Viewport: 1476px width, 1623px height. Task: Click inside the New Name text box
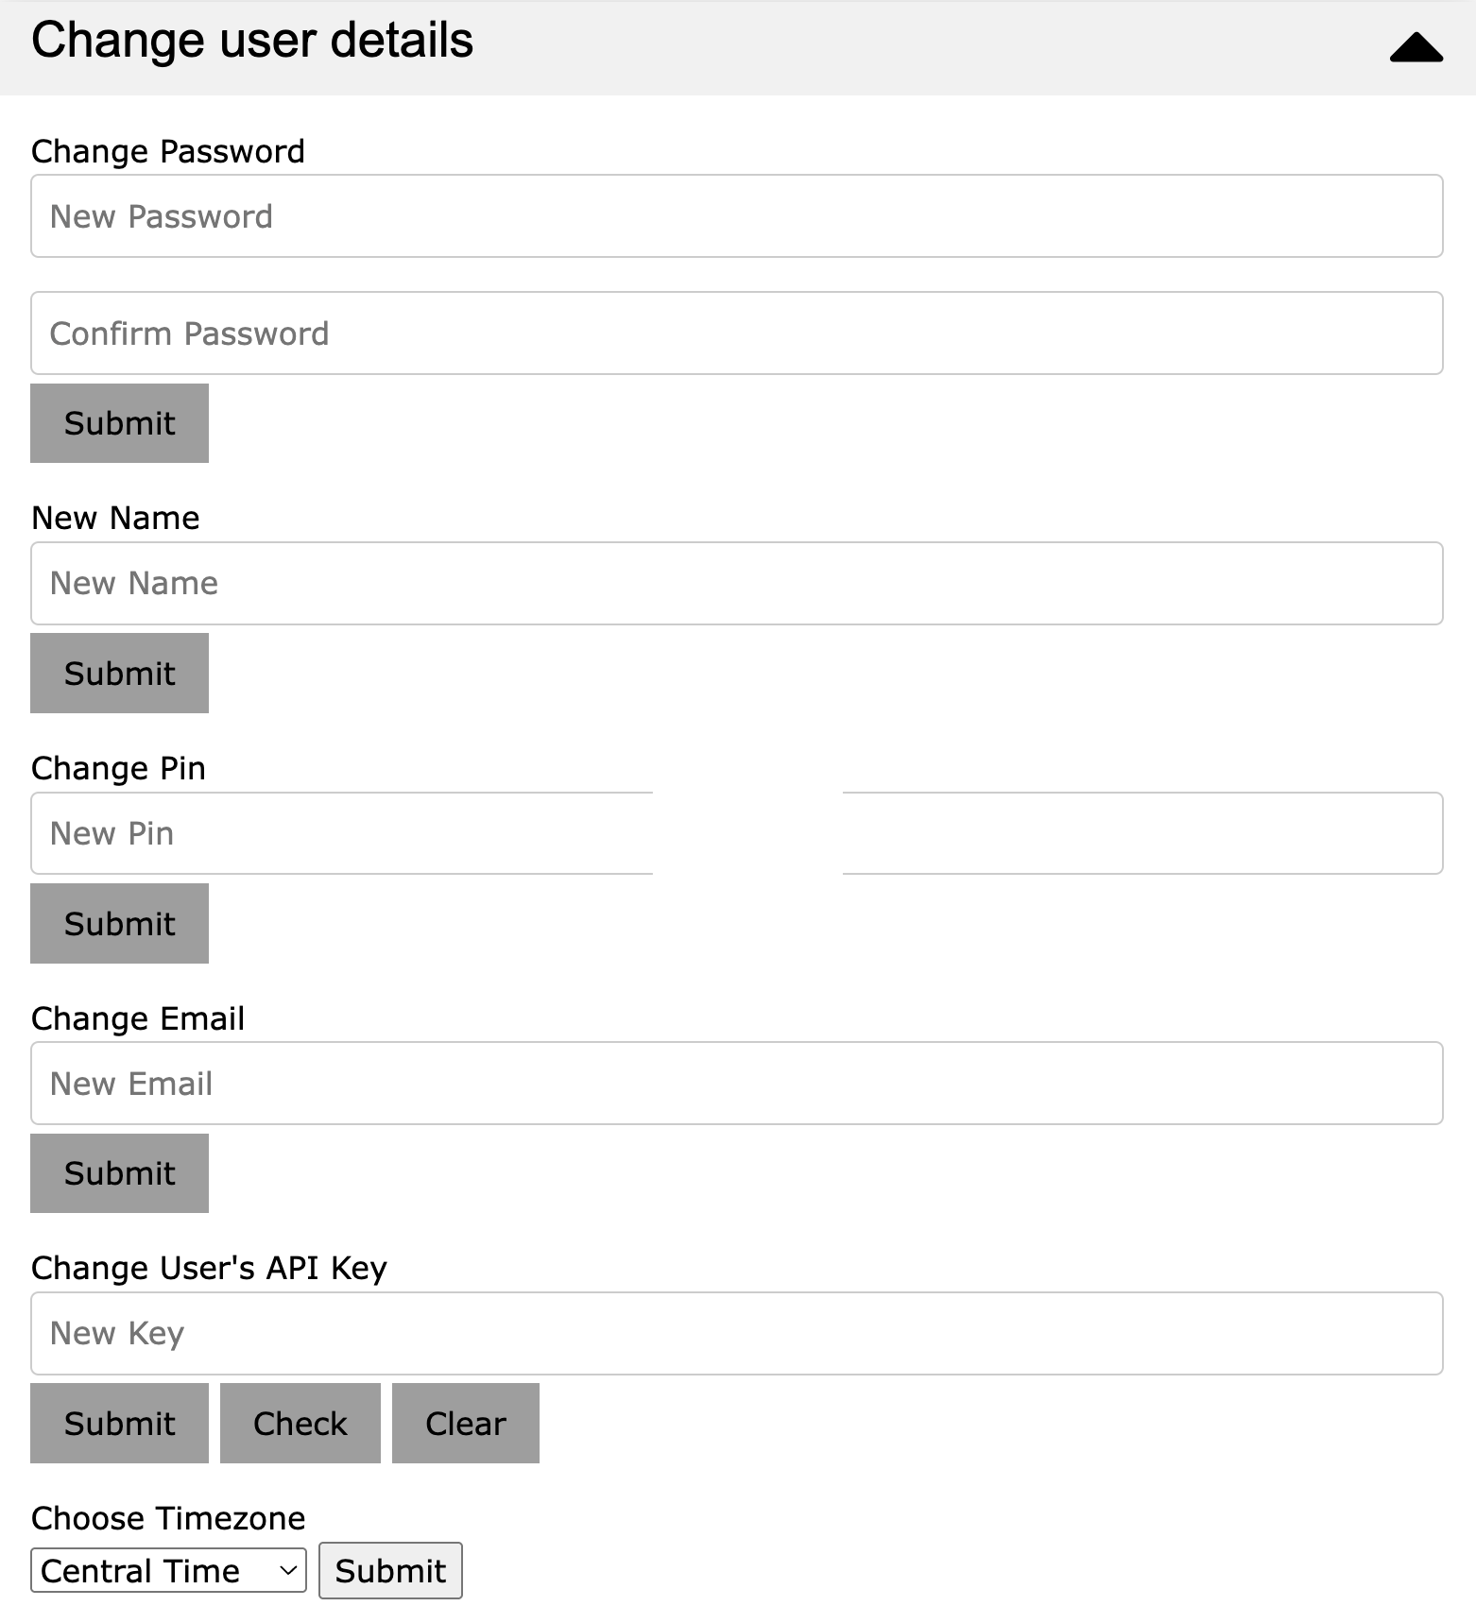(x=737, y=583)
